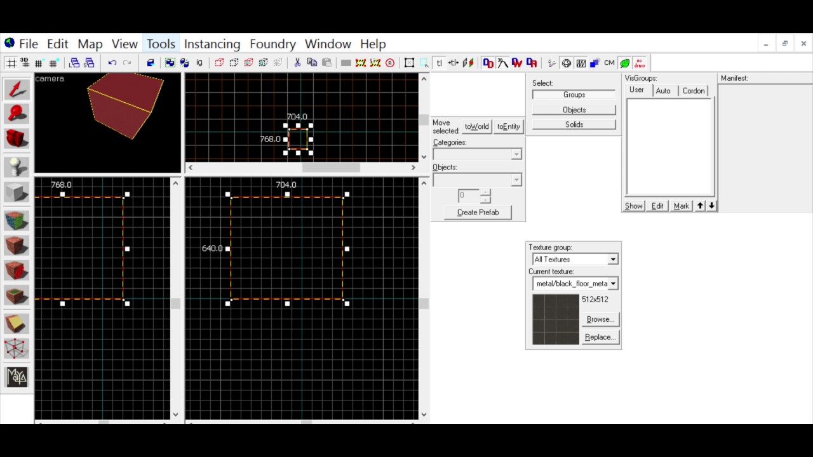Click the Replace... texture button

pos(600,337)
